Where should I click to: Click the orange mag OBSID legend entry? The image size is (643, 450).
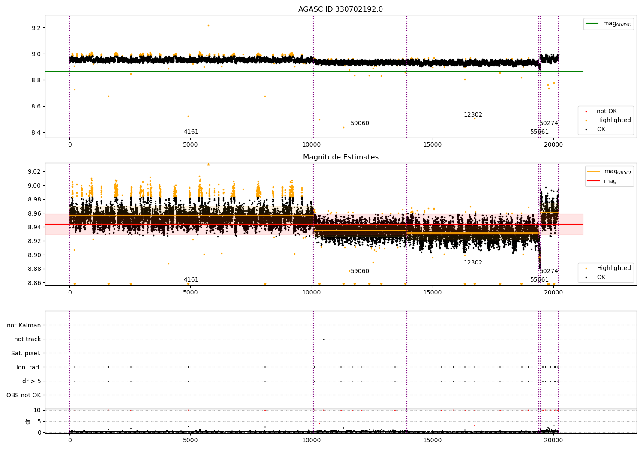tap(593, 171)
